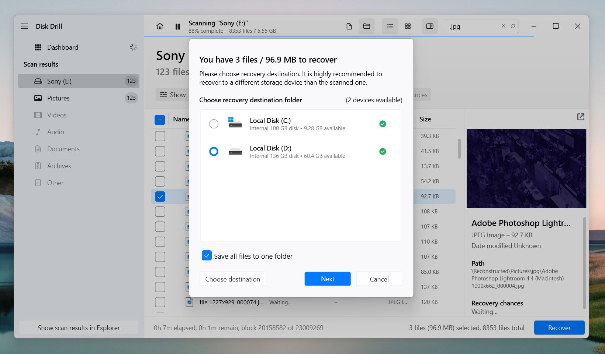Screen dimensions: 605x354
Task: Click the loading spinner beside Dashboard
Action: [x=134, y=47]
